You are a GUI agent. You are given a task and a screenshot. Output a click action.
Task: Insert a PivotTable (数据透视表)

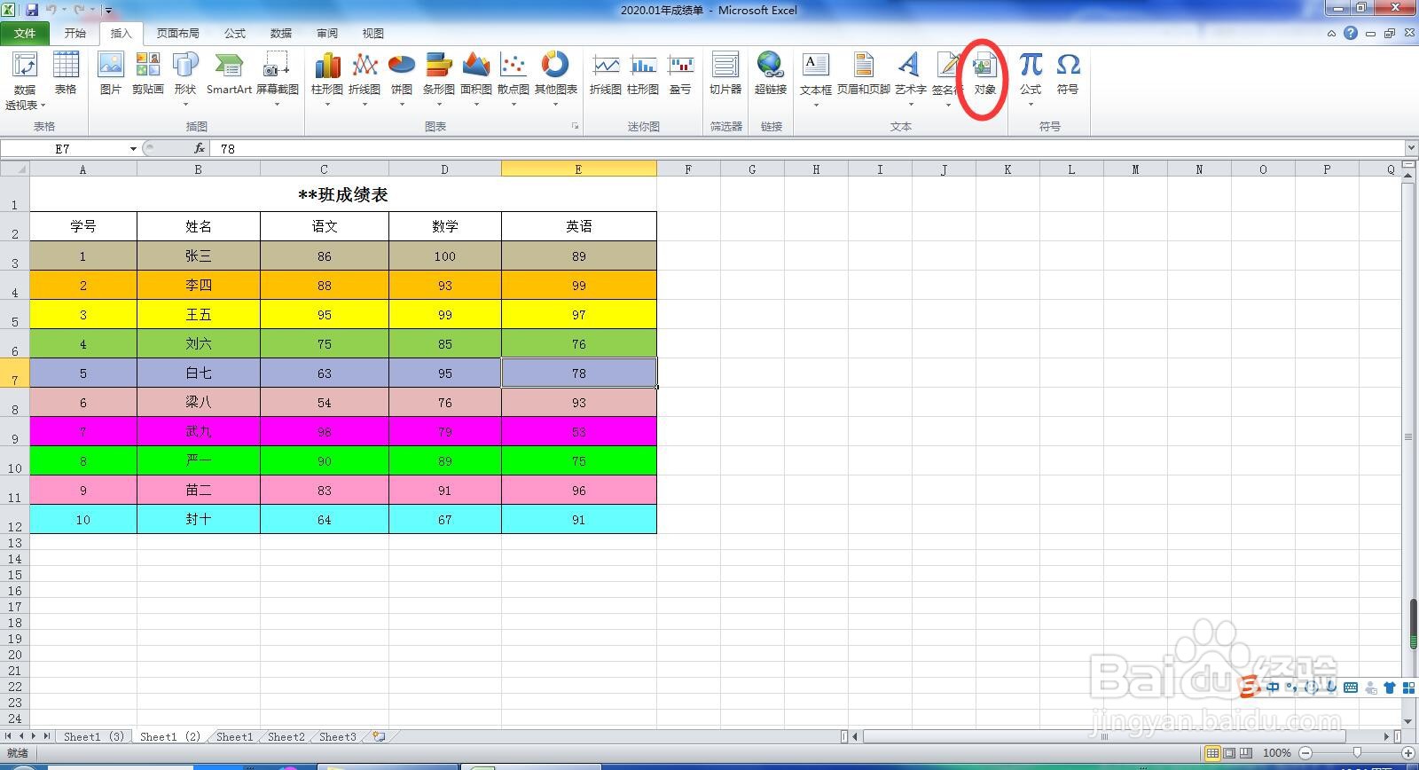tap(25, 80)
